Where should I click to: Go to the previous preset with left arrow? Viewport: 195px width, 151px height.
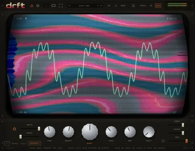pos(69,6)
